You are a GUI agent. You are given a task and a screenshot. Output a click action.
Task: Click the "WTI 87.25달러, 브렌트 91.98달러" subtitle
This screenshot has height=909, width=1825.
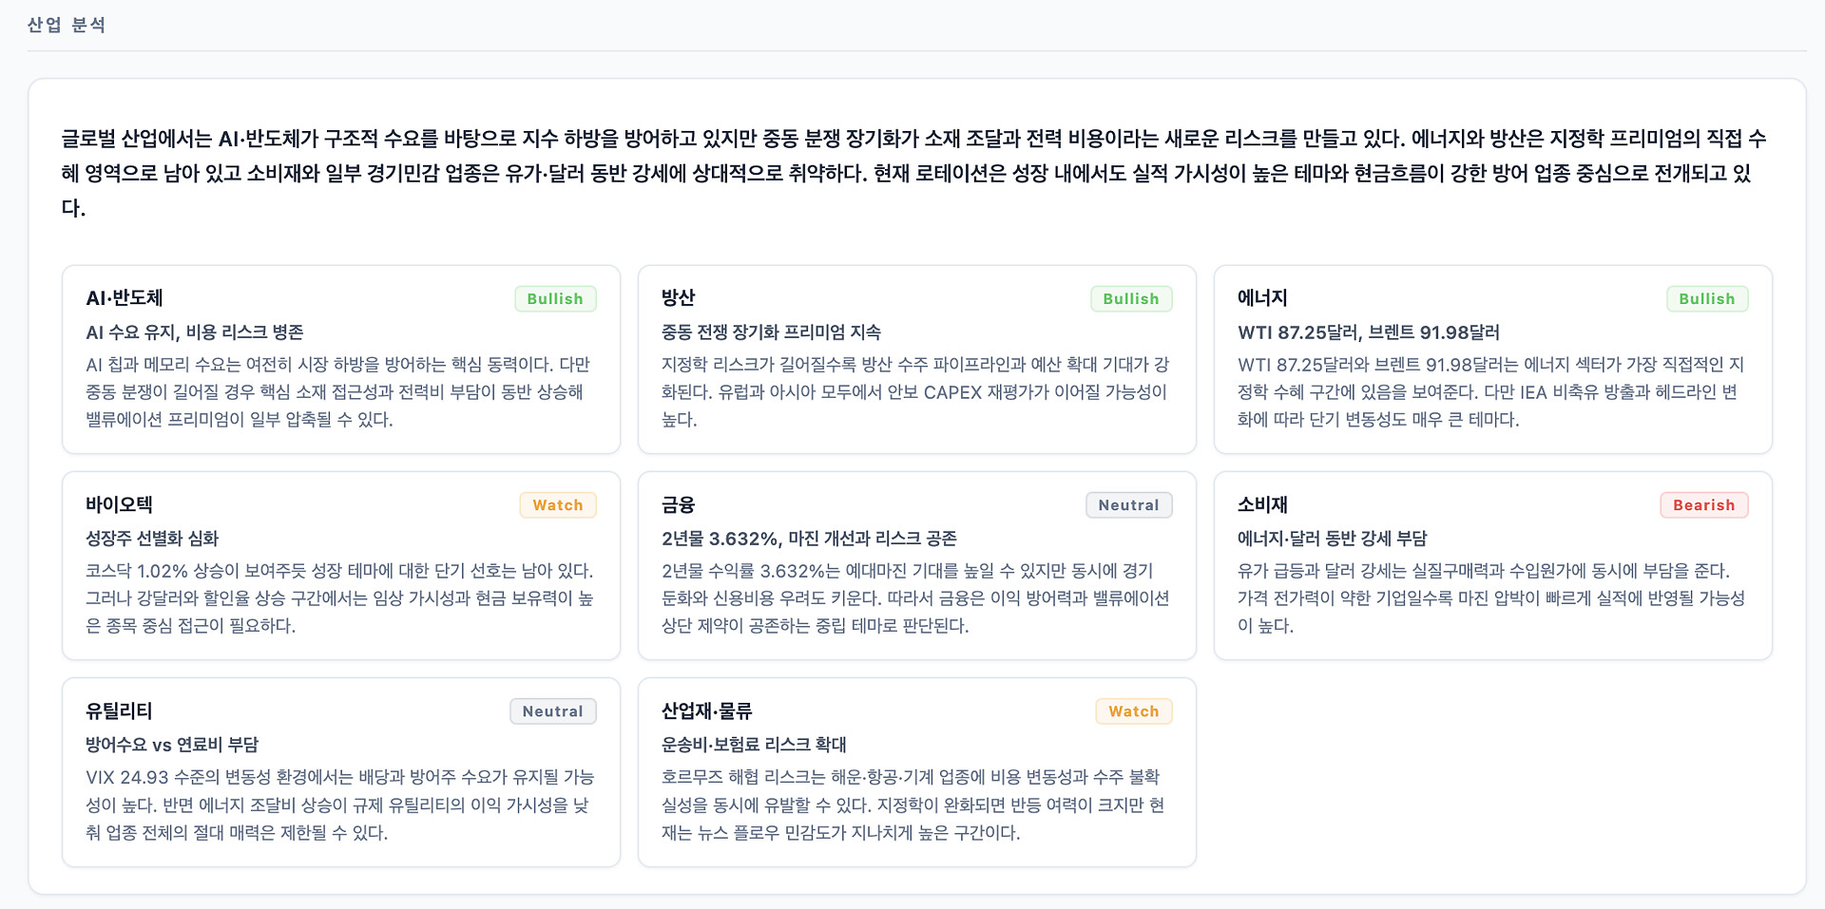1368,332
